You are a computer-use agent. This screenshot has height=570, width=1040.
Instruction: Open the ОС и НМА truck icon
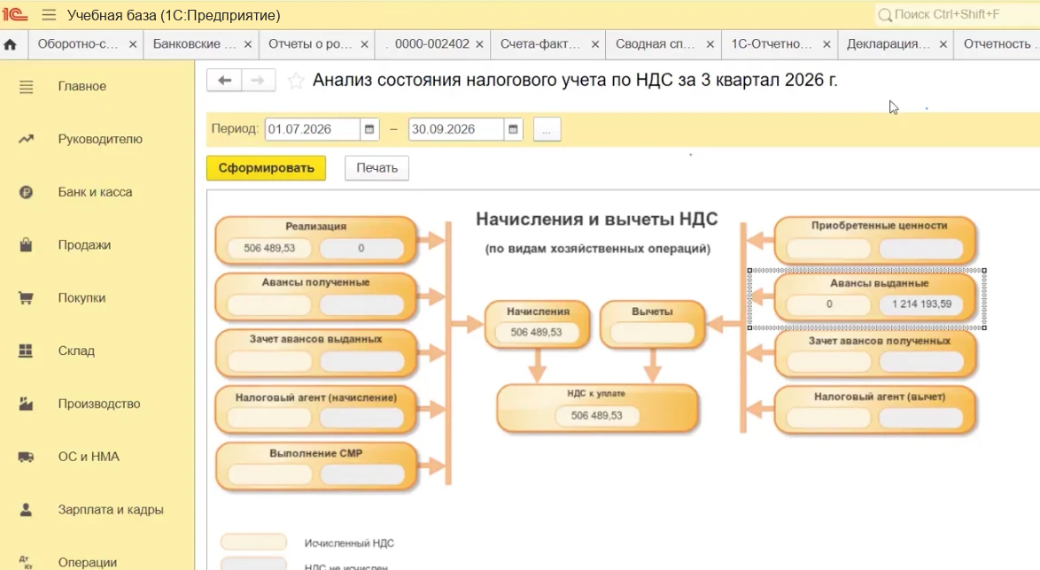pyautogui.click(x=26, y=457)
